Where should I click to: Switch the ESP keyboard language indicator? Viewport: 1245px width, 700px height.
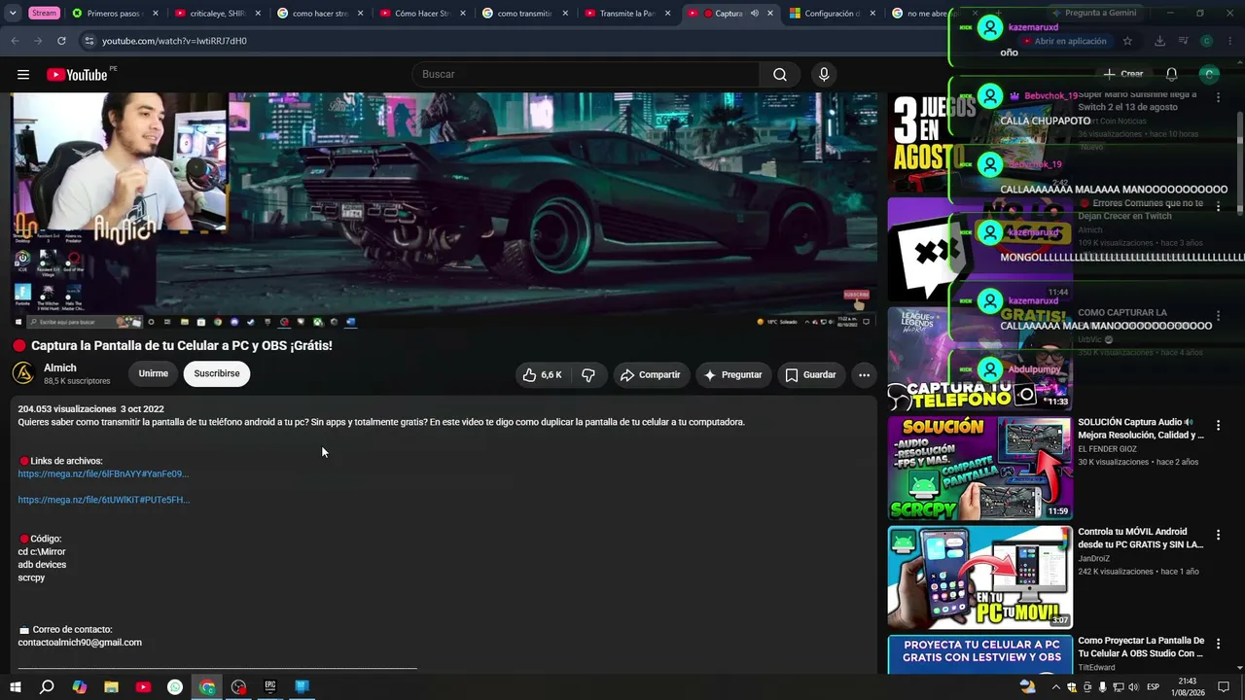(x=1153, y=687)
